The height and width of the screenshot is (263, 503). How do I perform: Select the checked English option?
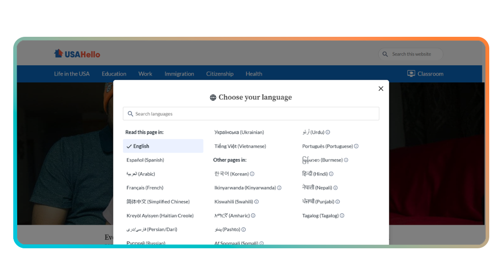coord(163,146)
